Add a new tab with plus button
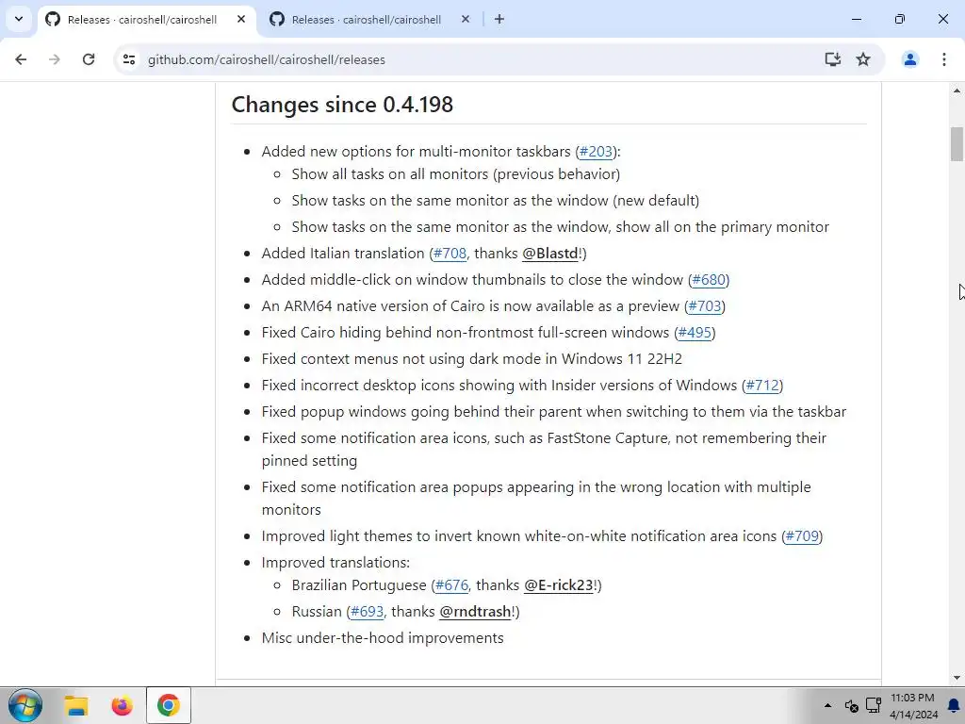965x724 pixels. [x=499, y=19]
